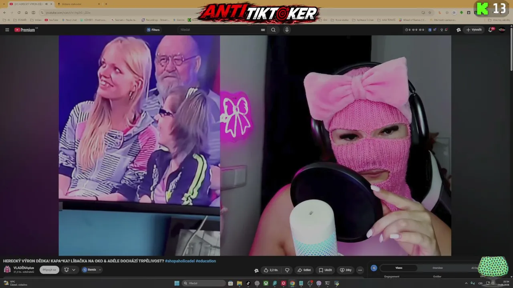
Task: Open the taskbar clock and calendar
Action: [504, 283]
